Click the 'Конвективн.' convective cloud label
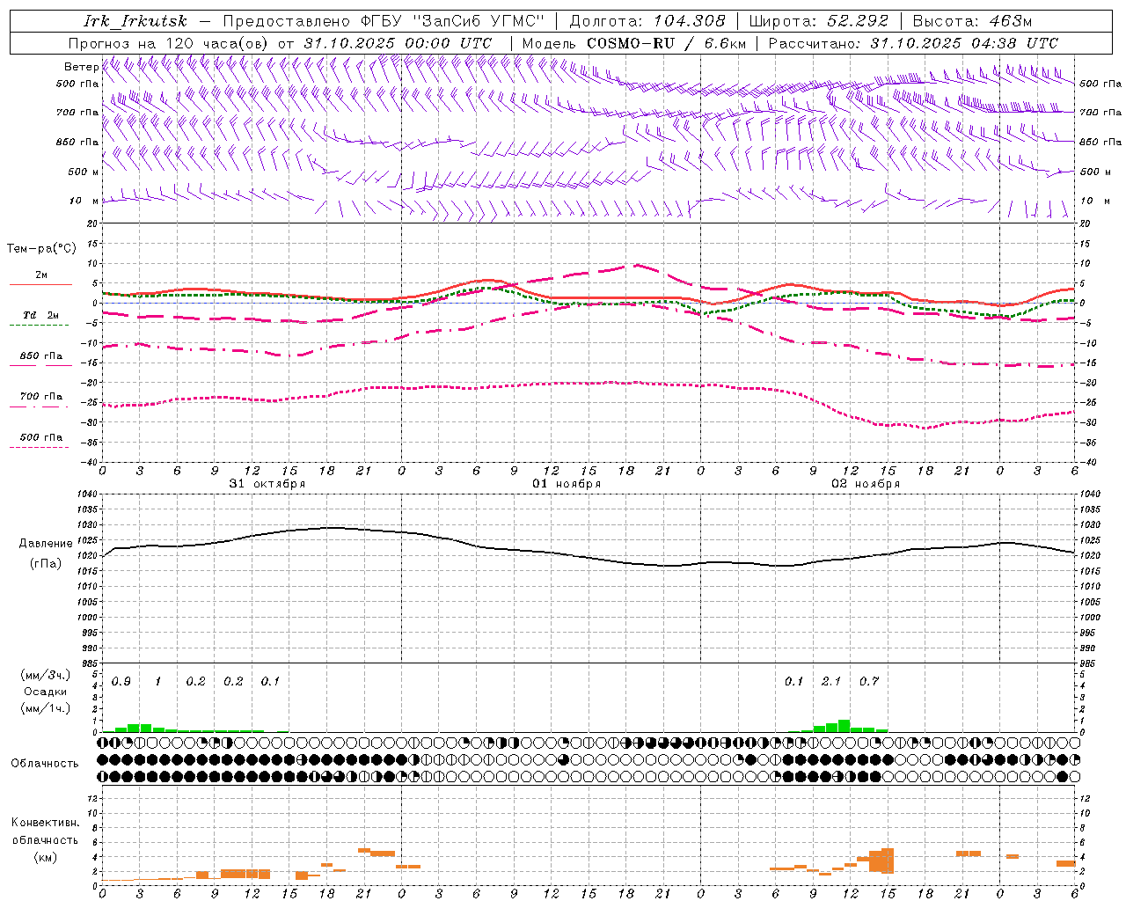Image resolution: width=1126 pixels, height=901 pixels. [x=45, y=823]
